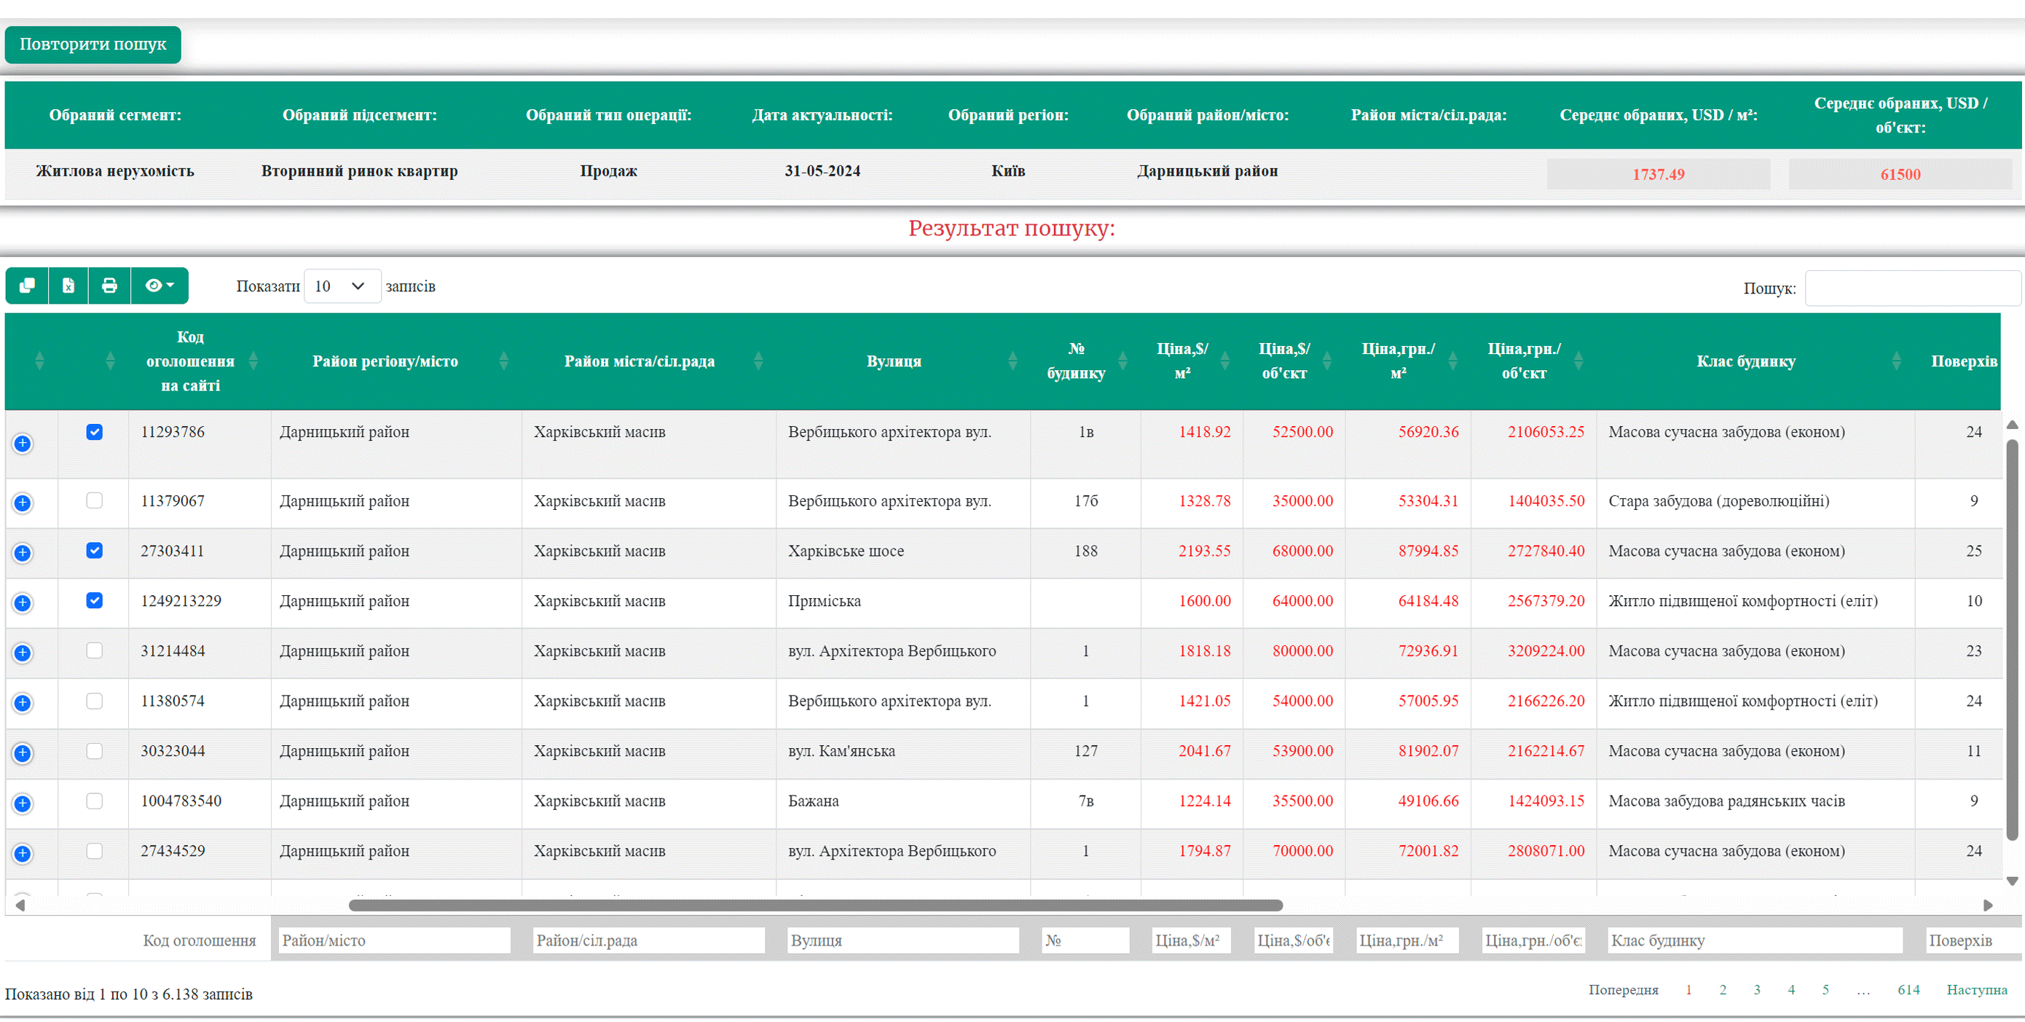Go to page 3 of results
Screen dimensions: 2025x1022
(1757, 990)
